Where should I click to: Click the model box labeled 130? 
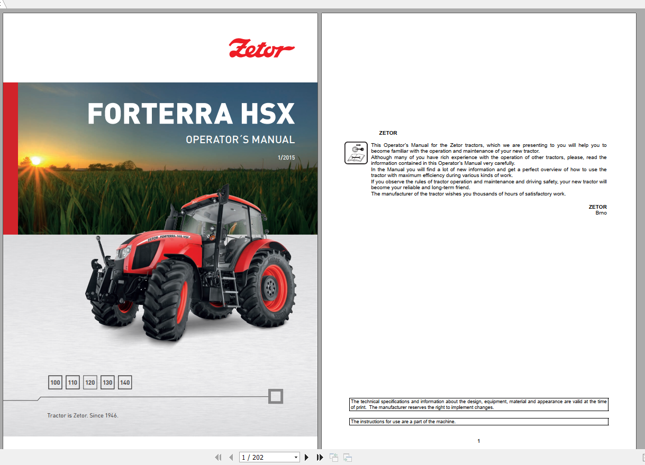click(107, 383)
